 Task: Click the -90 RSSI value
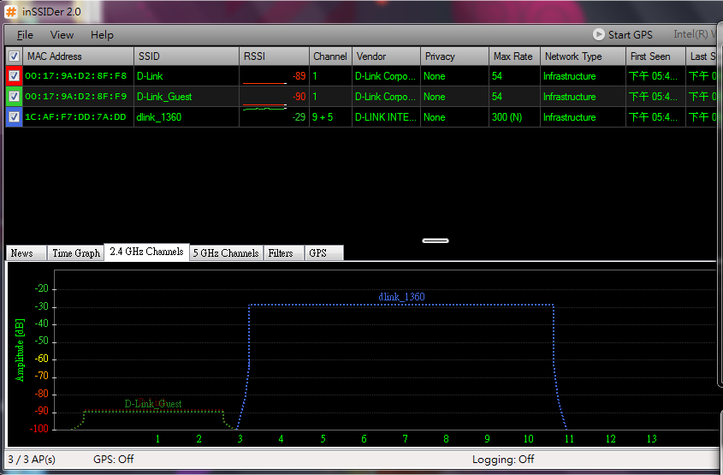click(299, 97)
